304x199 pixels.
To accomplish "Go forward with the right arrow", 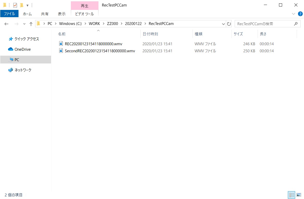I will pos(16,24).
